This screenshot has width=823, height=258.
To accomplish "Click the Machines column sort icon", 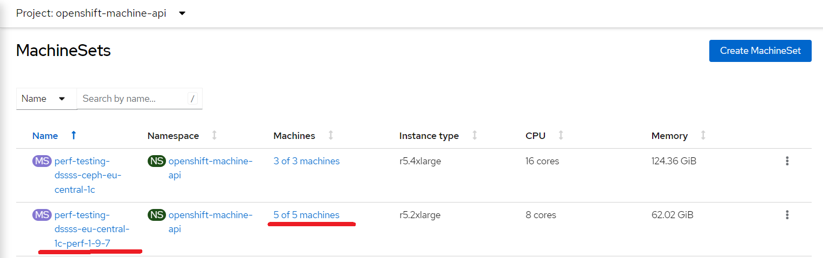I will 331,136.
